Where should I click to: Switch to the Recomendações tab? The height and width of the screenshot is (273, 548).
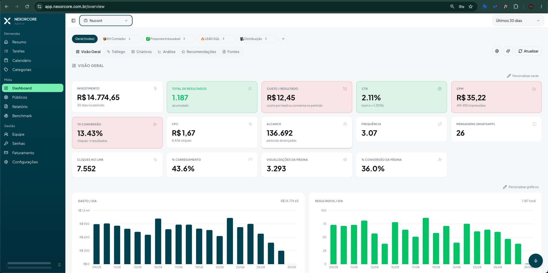[x=199, y=52]
